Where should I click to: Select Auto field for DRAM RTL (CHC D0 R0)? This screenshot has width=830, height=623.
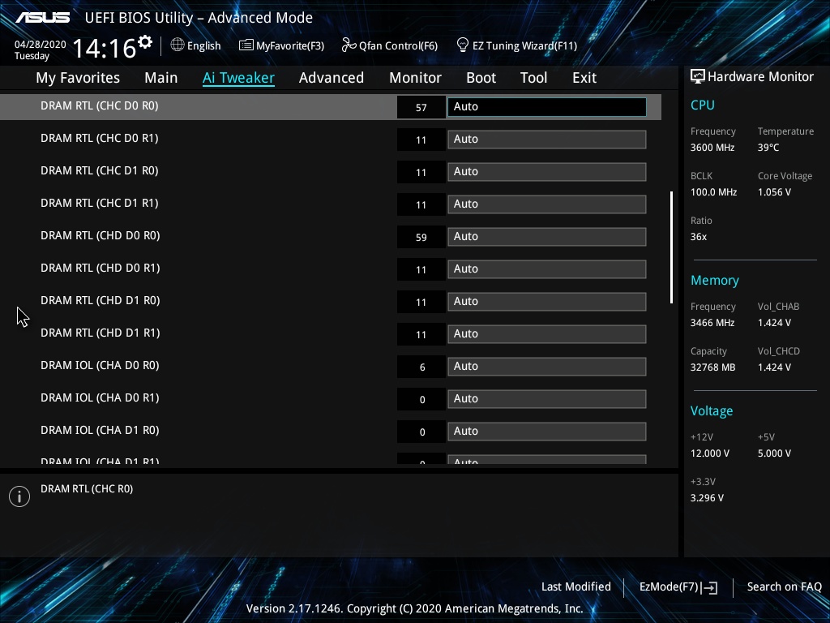pyautogui.click(x=547, y=106)
